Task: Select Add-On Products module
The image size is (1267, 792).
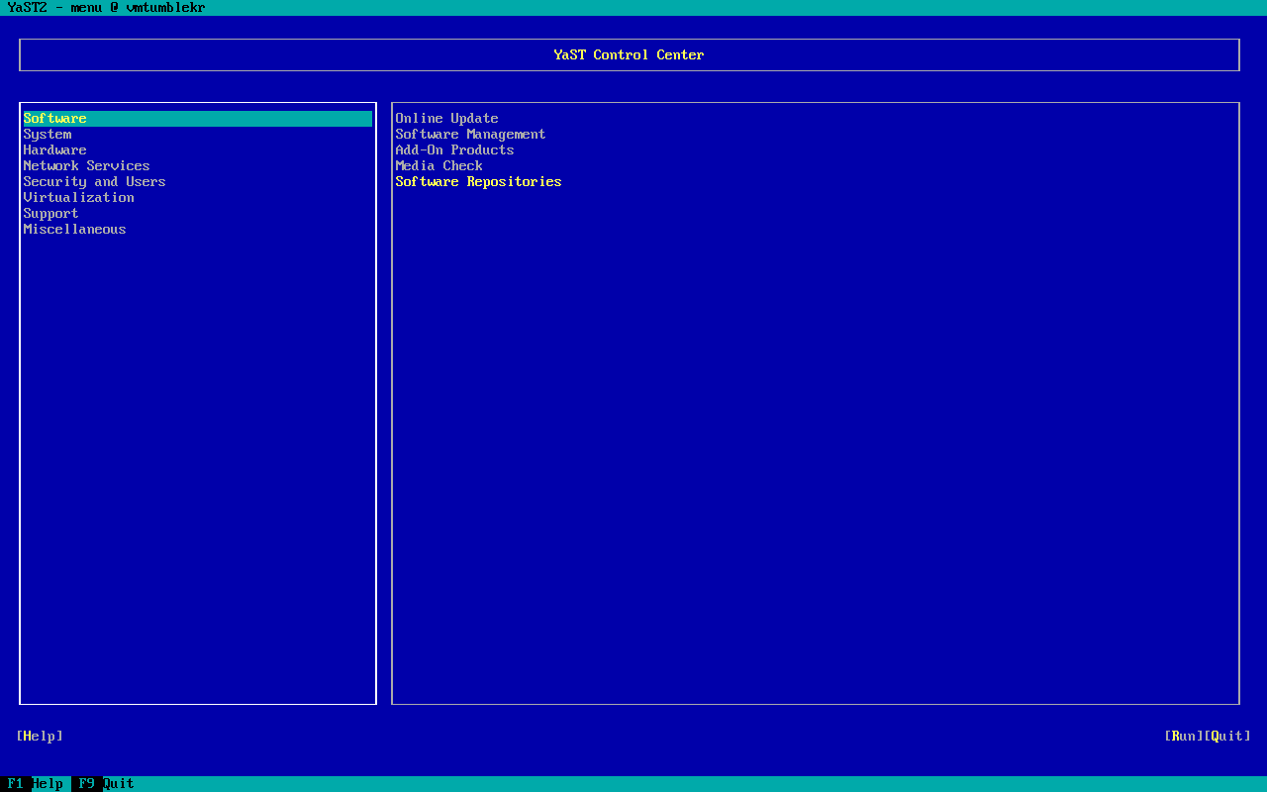Action: (x=454, y=150)
